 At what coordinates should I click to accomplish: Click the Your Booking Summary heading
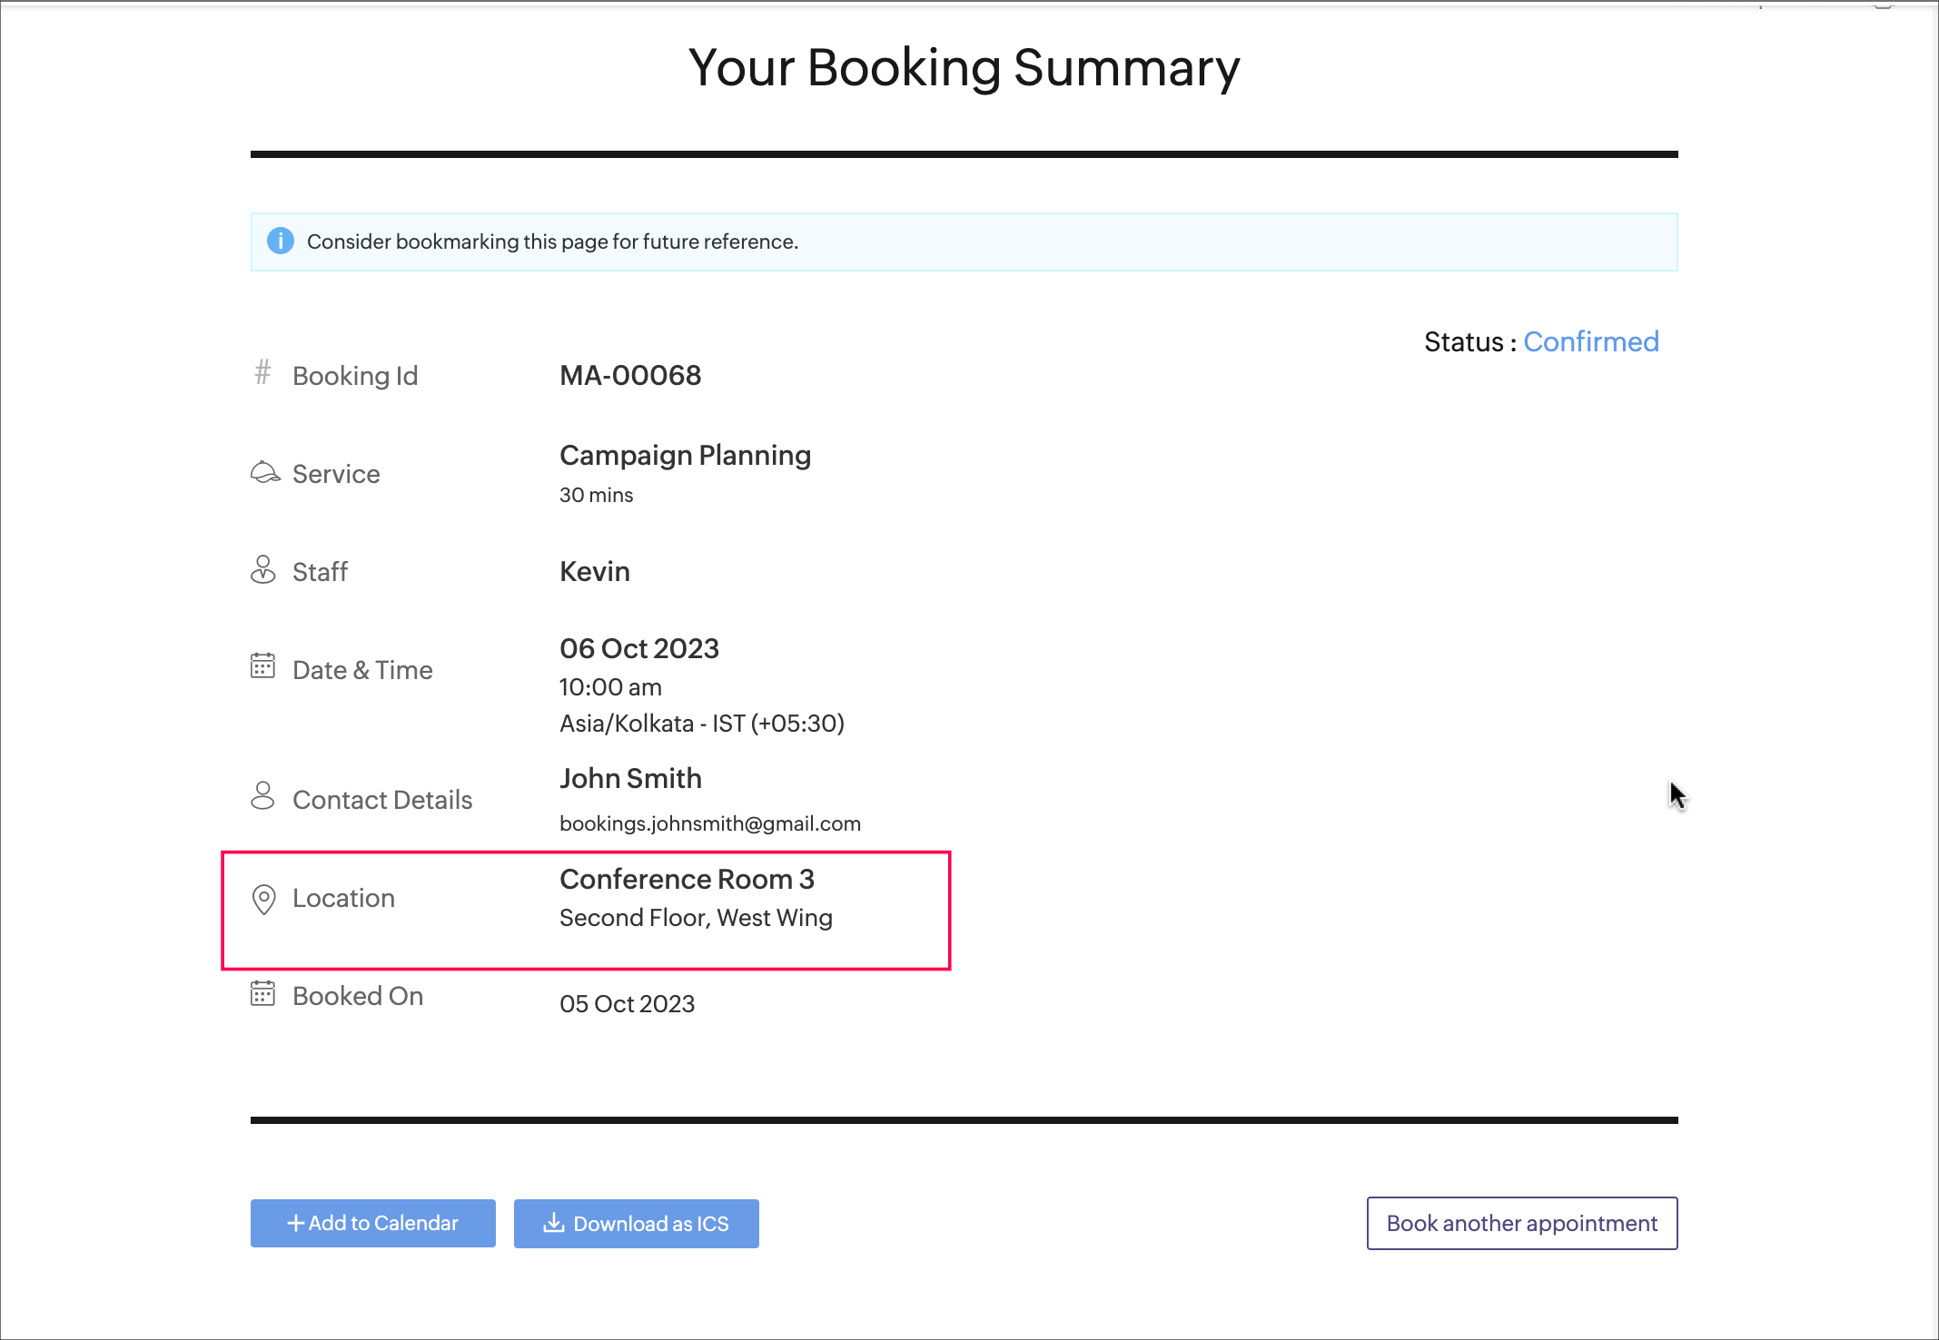pos(964,68)
